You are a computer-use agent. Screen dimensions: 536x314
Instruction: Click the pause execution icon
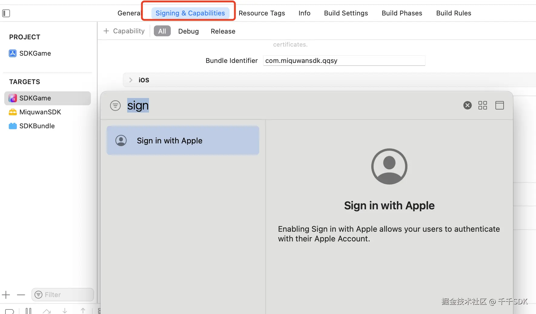pos(28,311)
